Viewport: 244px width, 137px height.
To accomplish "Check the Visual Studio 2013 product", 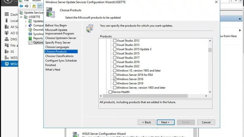I will tap(115, 45).
